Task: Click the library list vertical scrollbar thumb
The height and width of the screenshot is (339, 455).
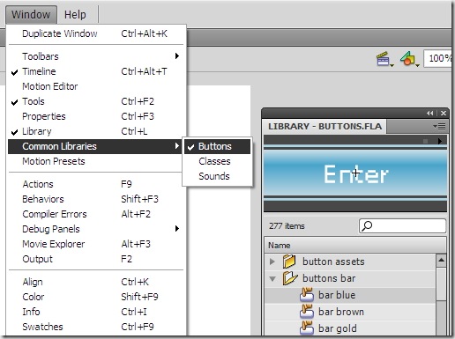Action: [441, 284]
